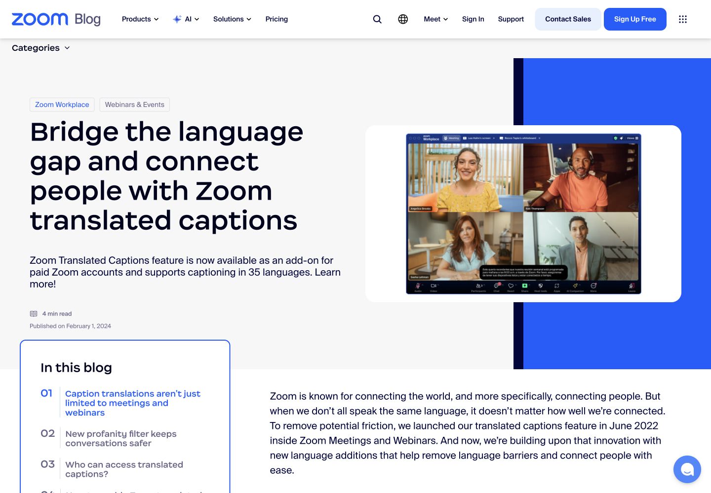Viewport: 711px width, 493px height.
Task: Open the Support link
Action: tap(511, 19)
